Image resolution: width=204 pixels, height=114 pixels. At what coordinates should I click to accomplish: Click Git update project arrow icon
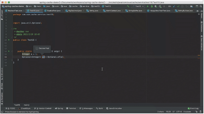click(x=174, y=6)
